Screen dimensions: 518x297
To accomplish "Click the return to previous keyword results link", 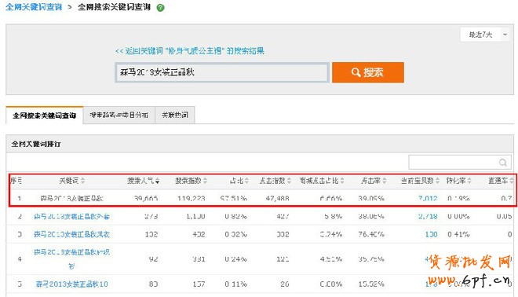I will click(190, 51).
